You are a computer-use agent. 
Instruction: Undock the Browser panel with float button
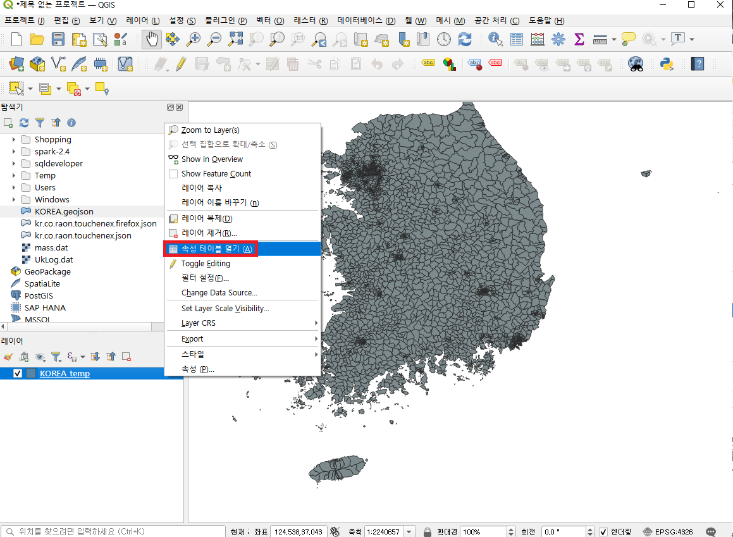coord(171,107)
